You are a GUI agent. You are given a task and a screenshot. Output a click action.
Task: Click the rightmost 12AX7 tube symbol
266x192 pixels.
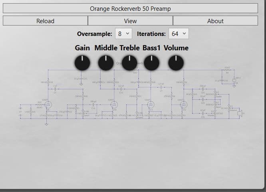pyautogui.click(x=183, y=105)
